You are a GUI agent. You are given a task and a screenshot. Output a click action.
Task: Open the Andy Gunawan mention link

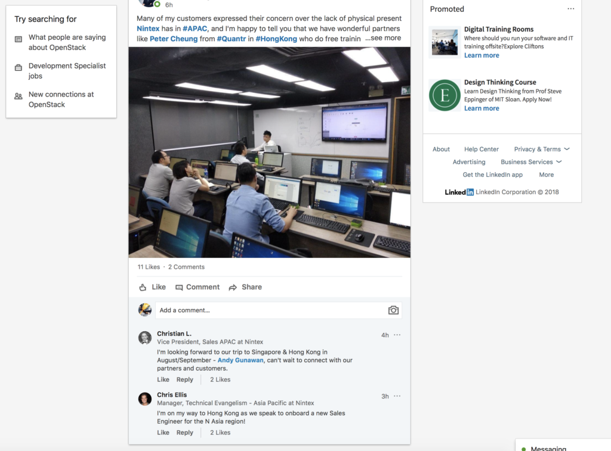click(x=240, y=360)
